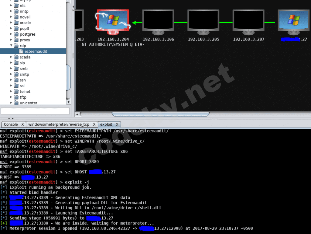Switch to the Console tab
The height and width of the screenshot is (234, 311).
coord(11,124)
